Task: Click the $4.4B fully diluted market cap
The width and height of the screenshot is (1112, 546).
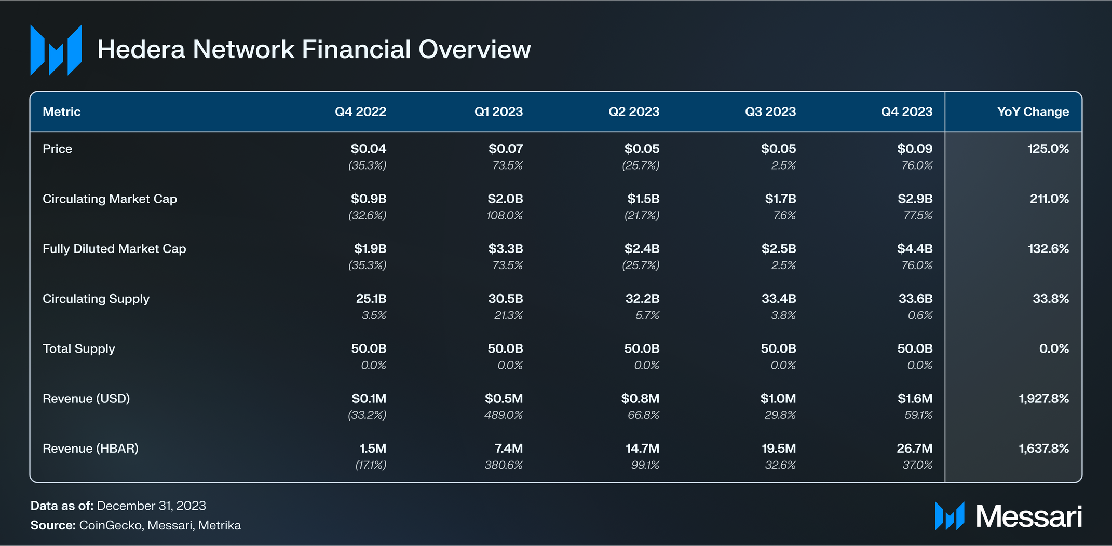Action: pyautogui.click(x=915, y=249)
